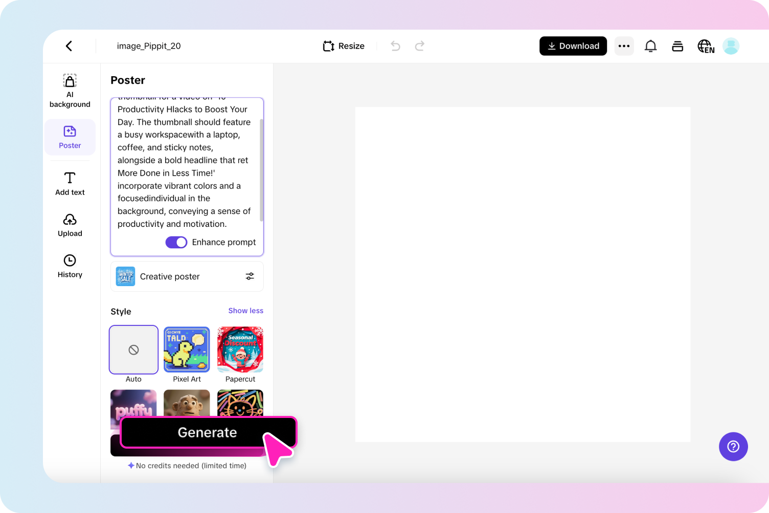Click the Generate button
This screenshot has width=769, height=513.
(208, 432)
